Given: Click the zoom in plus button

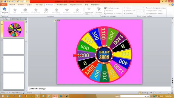Looking at the screenshot, I should (x=169, y=93).
